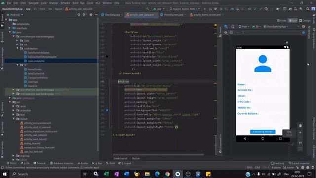
Task: Open the Pixel device preview dropdown
Action: tap(244, 26)
